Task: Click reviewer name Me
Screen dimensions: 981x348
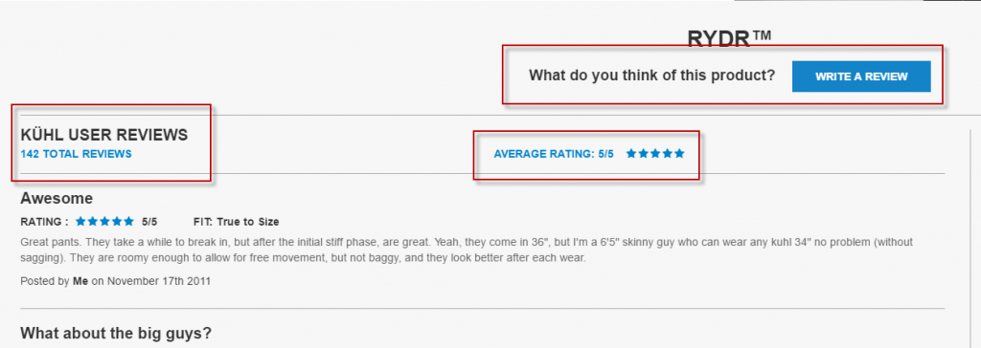Action: (x=80, y=281)
